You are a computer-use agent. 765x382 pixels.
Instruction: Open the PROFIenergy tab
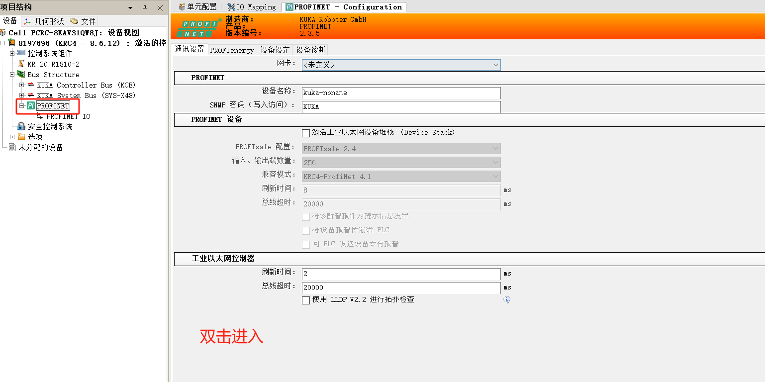click(232, 50)
